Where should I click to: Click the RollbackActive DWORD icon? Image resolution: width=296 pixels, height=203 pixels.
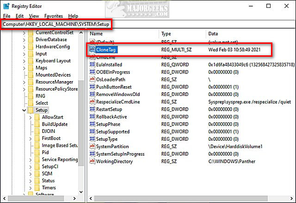click(92, 117)
